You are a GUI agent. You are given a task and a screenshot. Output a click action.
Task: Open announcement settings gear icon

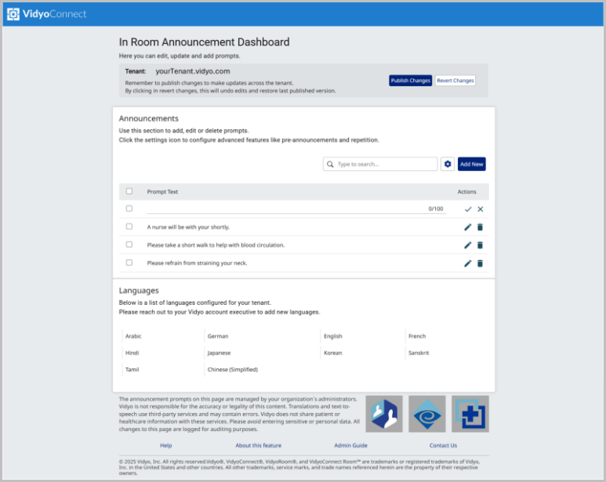click(448, 164)
